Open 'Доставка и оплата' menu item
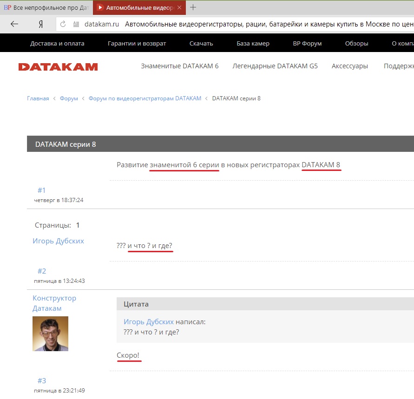414x399 pixels. [57, 44]
